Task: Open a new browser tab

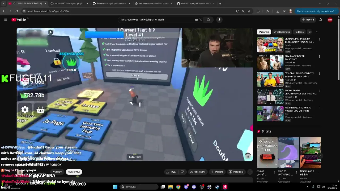Action: point(220,3)
